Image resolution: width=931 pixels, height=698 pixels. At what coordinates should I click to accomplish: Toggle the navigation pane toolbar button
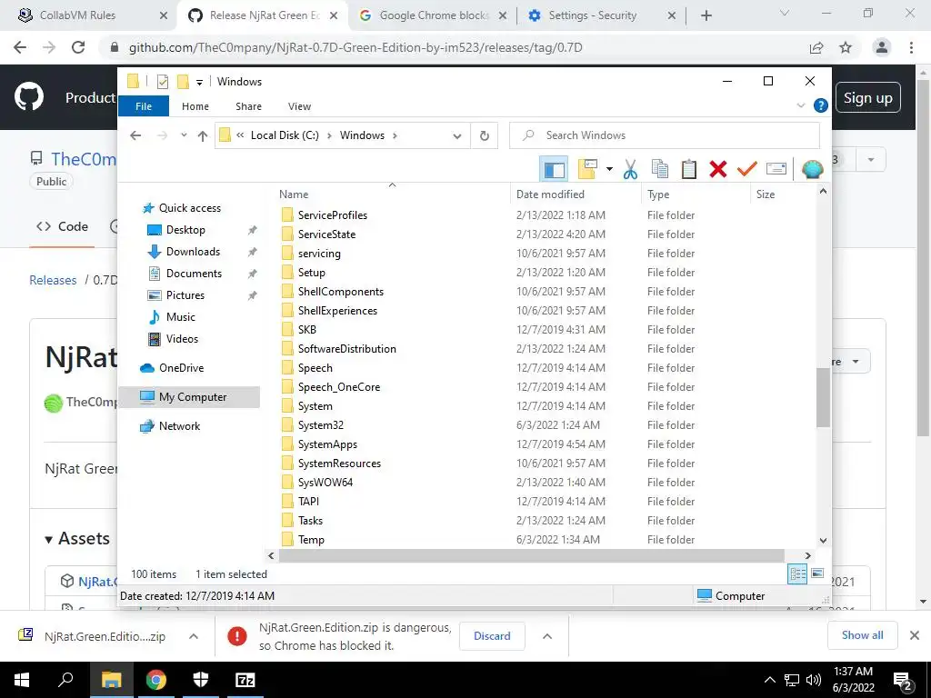(554, 170)
